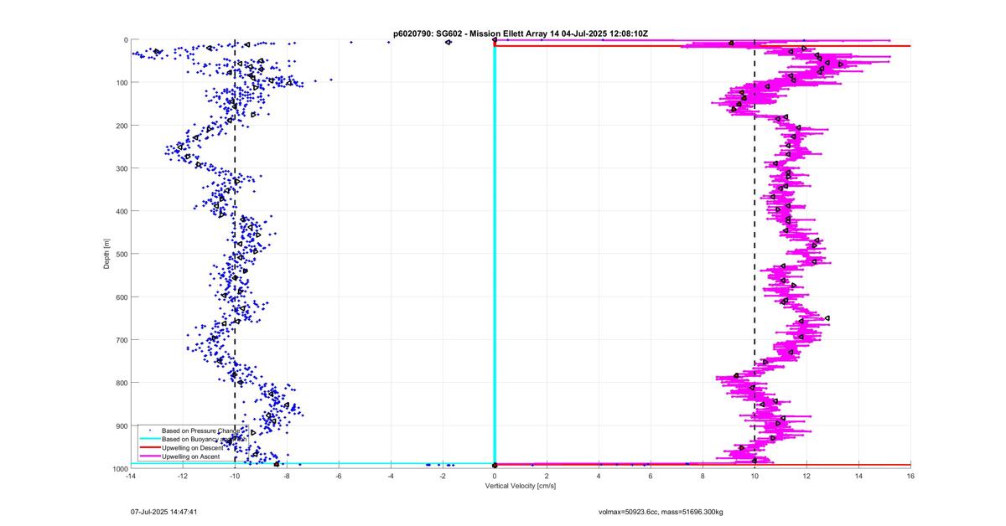Click the red line sample in the legend
1006x526 pixels.
tap(148, 448)
